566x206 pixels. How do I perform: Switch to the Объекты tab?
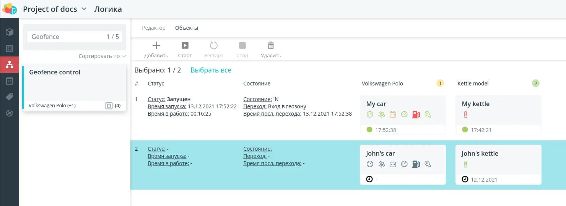coord(187,28)
